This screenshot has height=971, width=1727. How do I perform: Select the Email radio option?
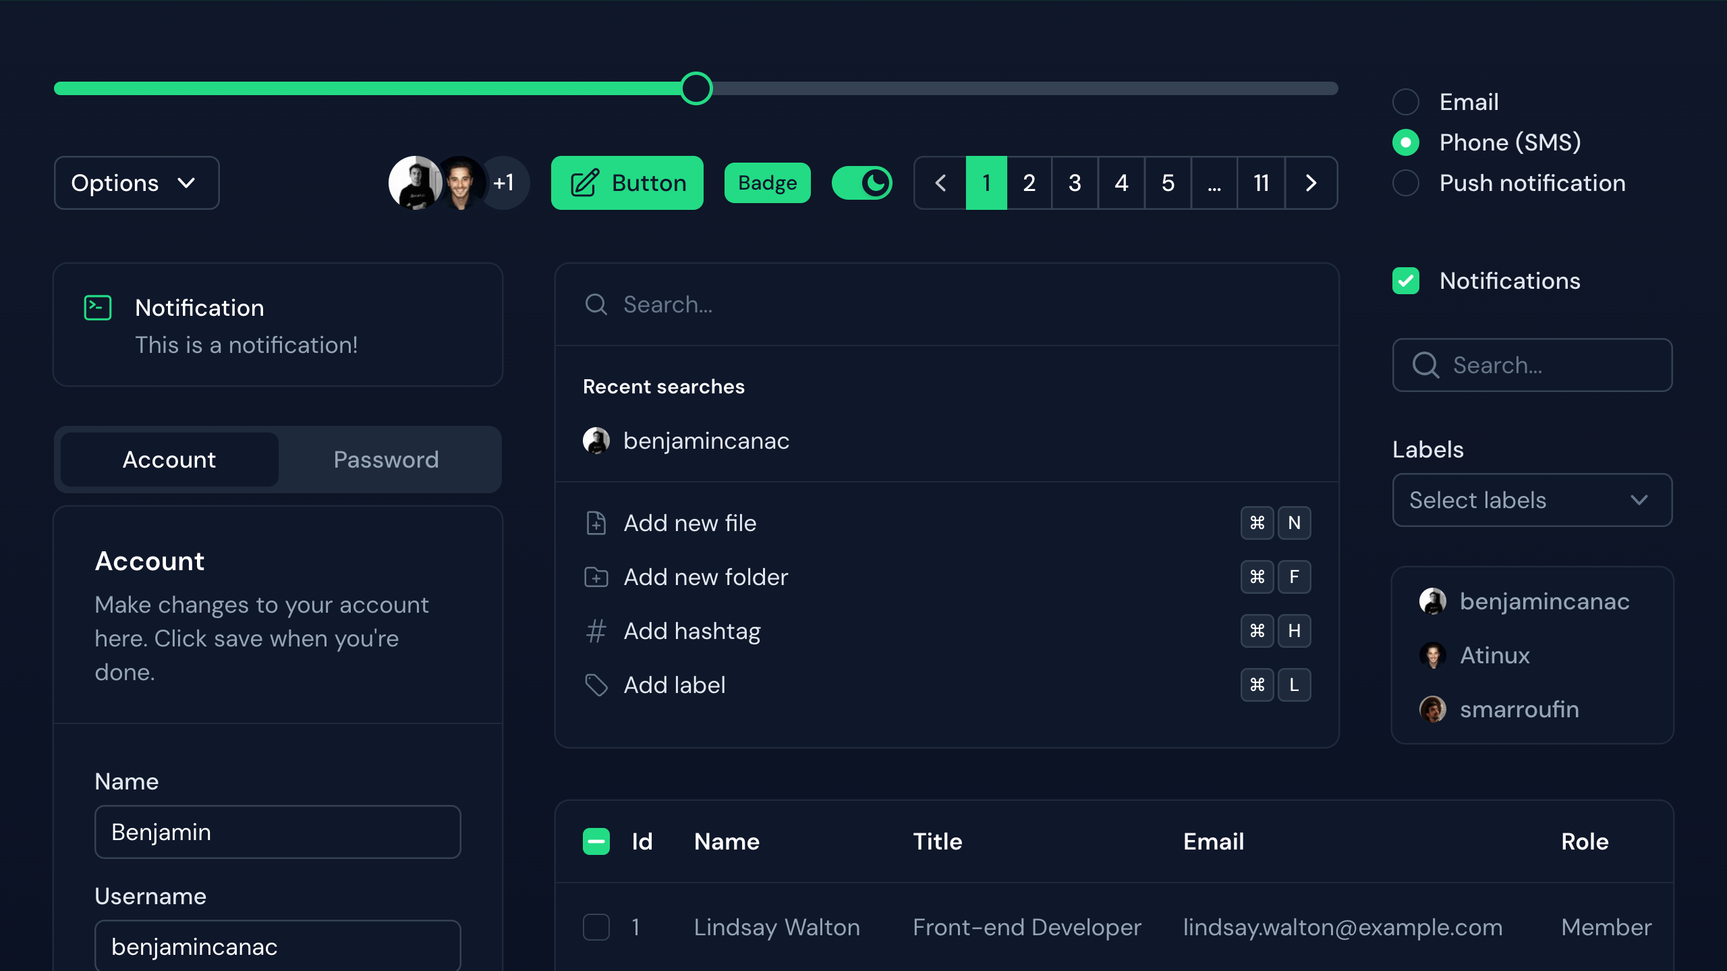(1406, 102)
